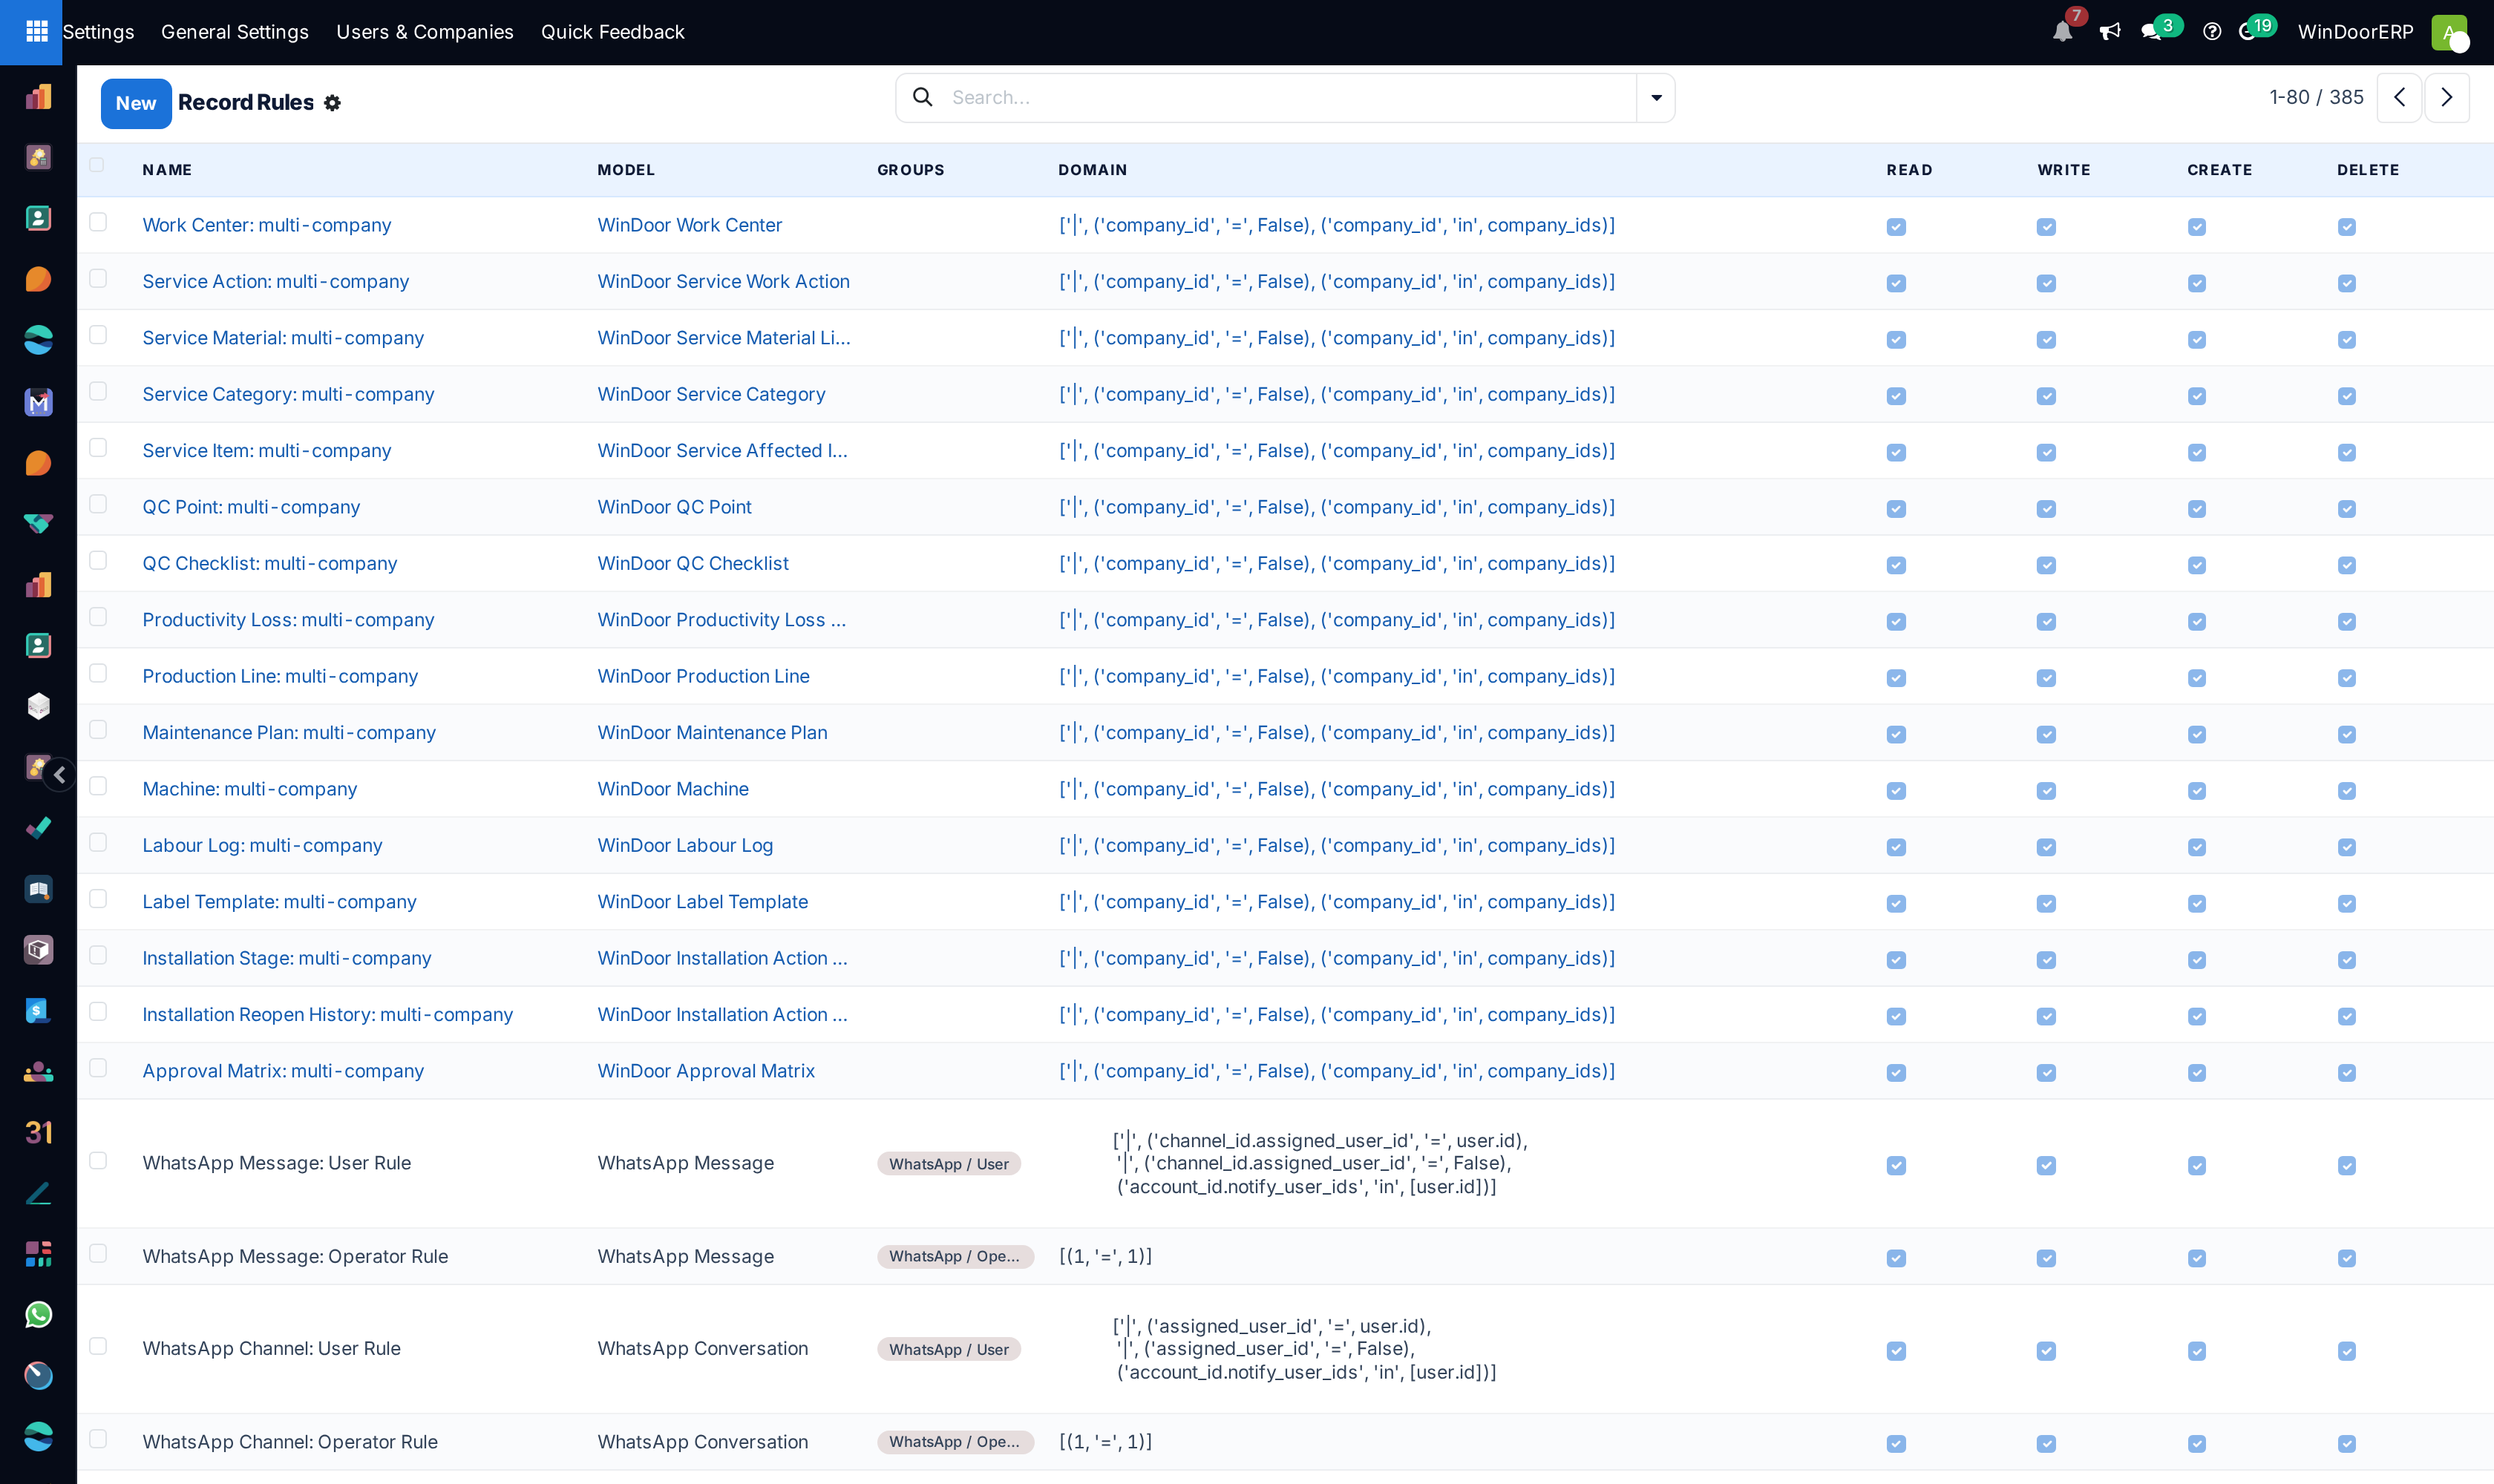Open the purple M app in sidebar
This screenshot has height=1484, width=2494.
[38, 402]
